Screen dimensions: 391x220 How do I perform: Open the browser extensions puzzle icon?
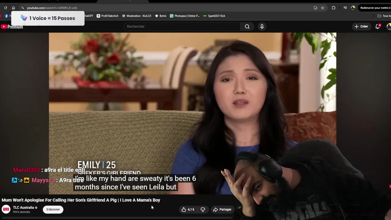334,8
